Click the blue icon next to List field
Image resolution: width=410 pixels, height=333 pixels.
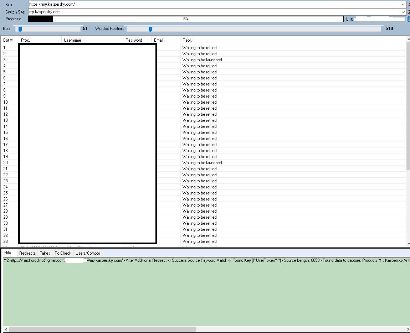(x=409, y=19)
